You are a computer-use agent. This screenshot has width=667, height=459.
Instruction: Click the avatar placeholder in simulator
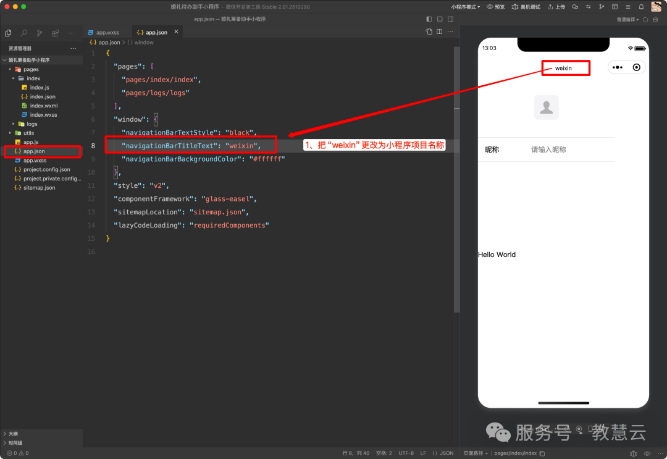pyautogui.click(x=546, y=107)
